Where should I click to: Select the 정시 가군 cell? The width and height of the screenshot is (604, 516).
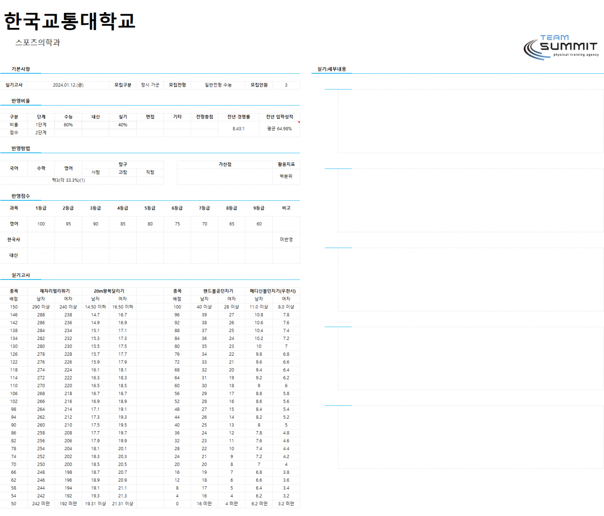[x=150, y=85]
